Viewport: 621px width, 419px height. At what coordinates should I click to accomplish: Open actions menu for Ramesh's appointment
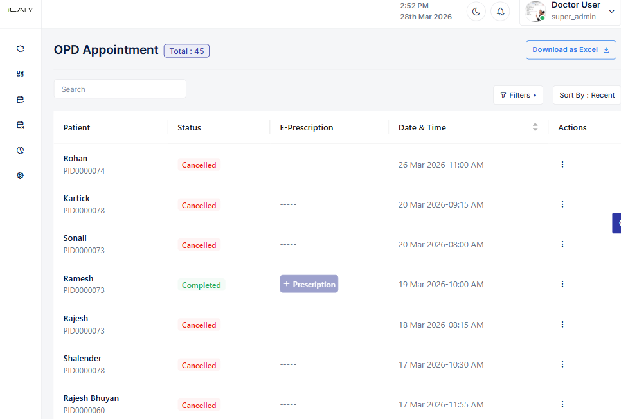click(x=562, y=284)
